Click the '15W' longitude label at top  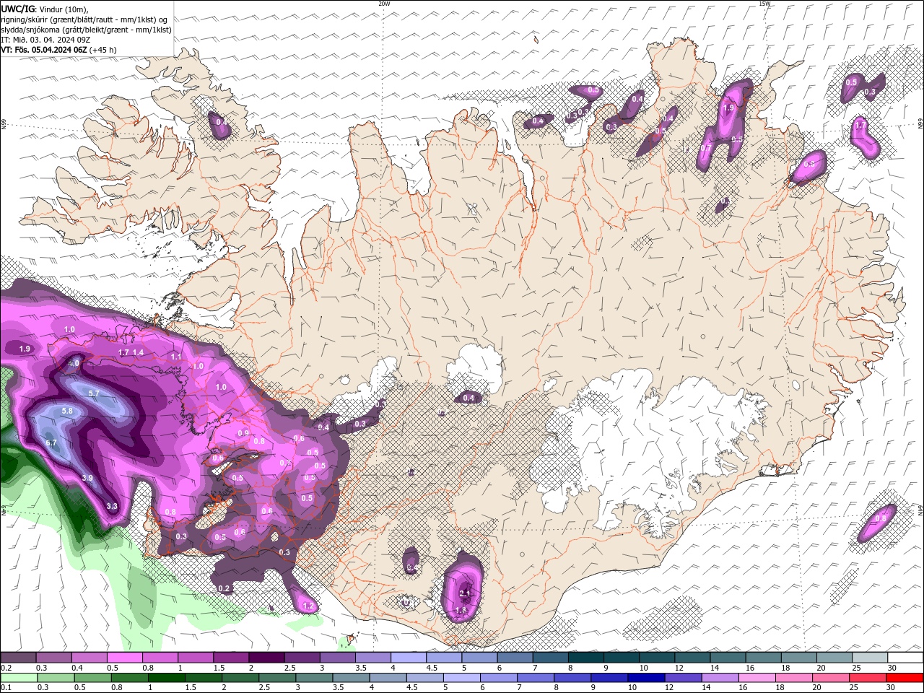coord(764,4)
